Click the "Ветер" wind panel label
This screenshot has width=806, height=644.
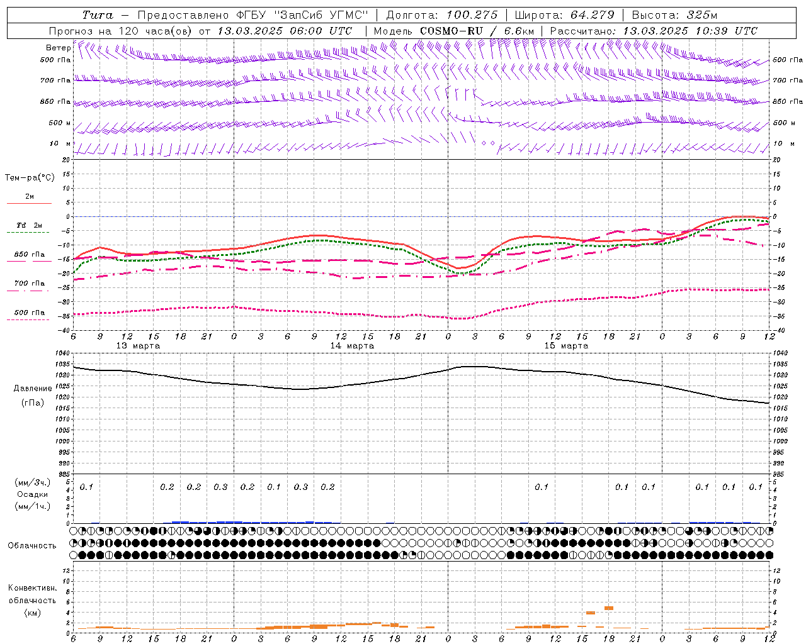pyautogui.click(x=59, y=48)
